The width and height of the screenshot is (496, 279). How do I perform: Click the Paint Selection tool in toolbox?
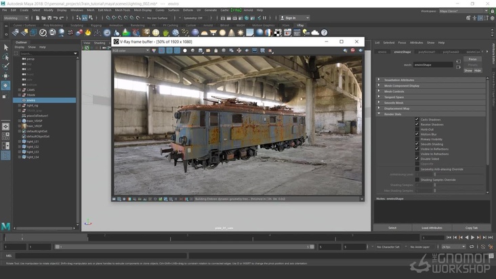click(5, 66)
